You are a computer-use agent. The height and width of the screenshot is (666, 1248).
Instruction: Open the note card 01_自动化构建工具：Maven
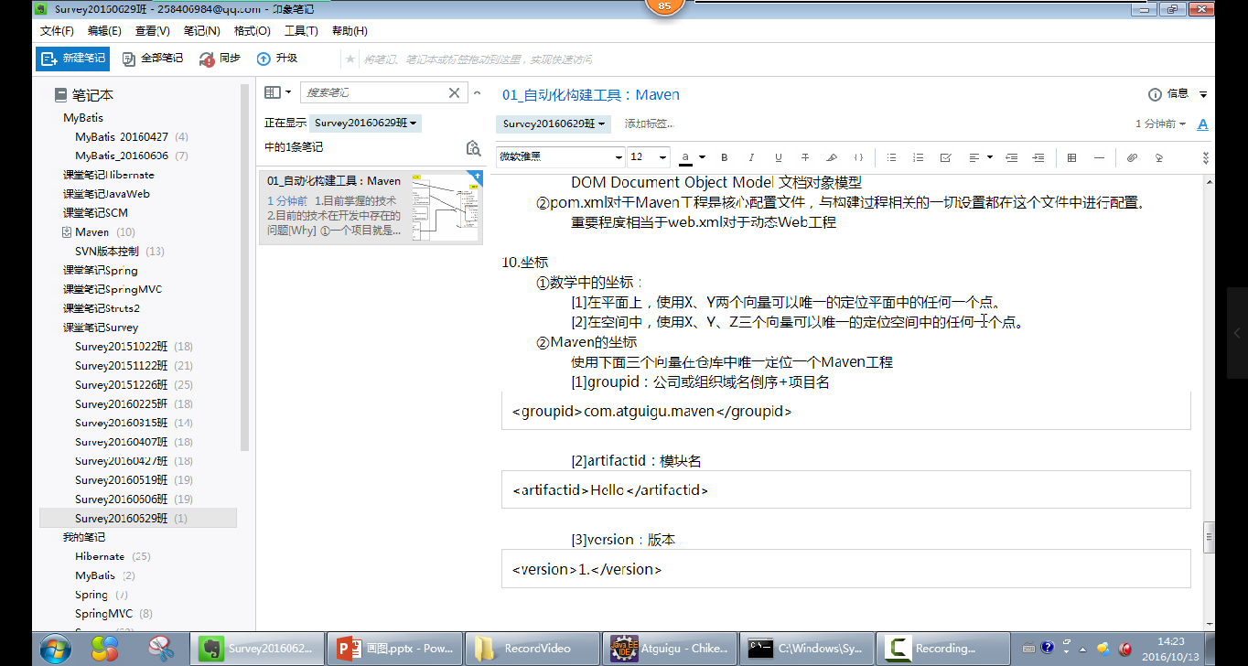click(x=371, y=208)
